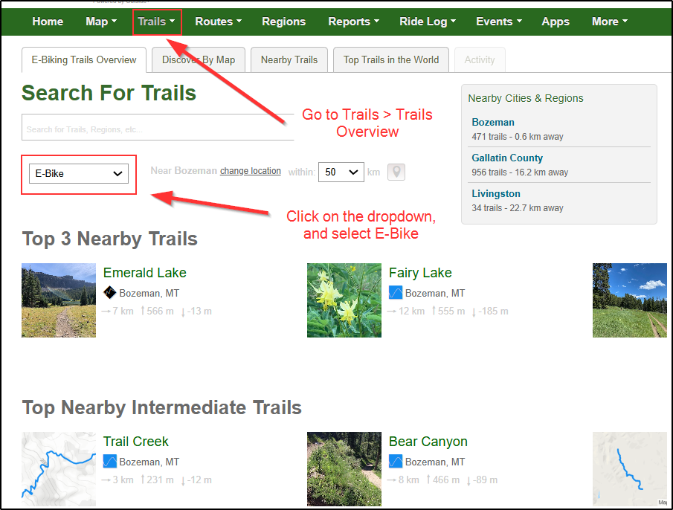The height and width of the screenshot is (510, 673).
Task: Open Apps in navigation bar
Action: [556, 22]
